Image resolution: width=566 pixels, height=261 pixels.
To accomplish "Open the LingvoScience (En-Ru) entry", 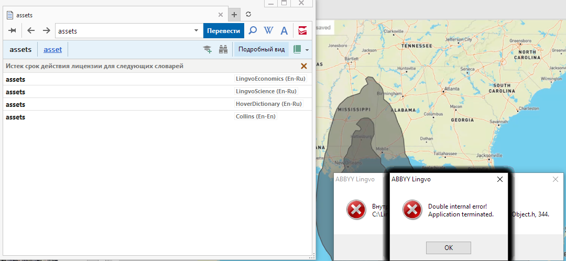I will point(157,92).
